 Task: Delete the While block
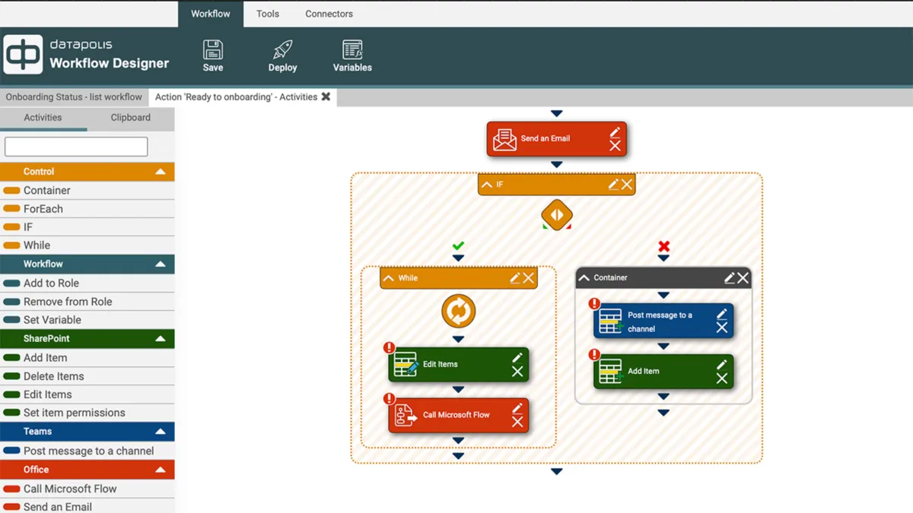tap(528, 277)
